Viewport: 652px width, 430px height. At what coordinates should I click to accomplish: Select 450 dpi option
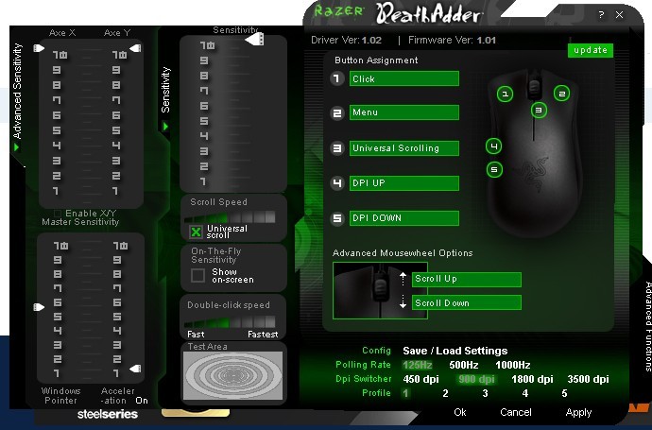point(420,379)
